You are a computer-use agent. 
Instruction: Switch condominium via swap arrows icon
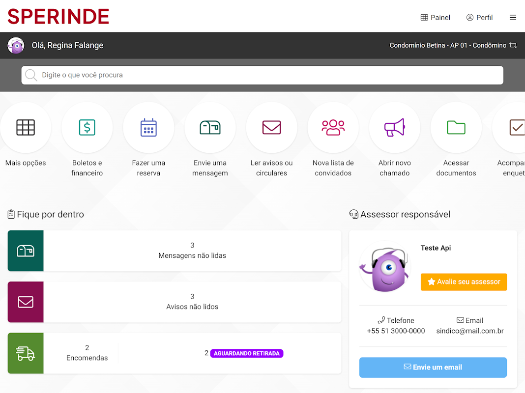(x=513, y=45)
